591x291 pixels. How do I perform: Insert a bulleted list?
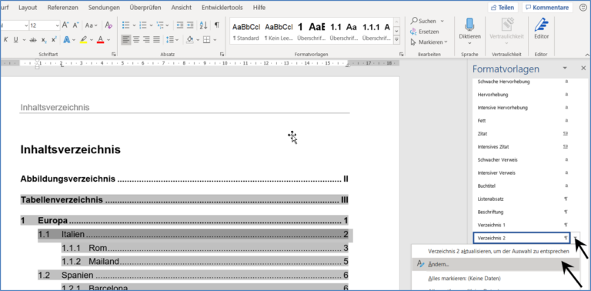point(126,25)
